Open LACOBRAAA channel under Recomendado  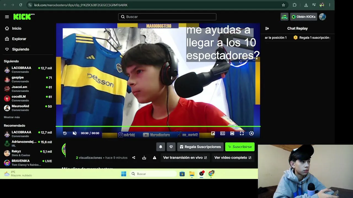click(x=28, y=134)
